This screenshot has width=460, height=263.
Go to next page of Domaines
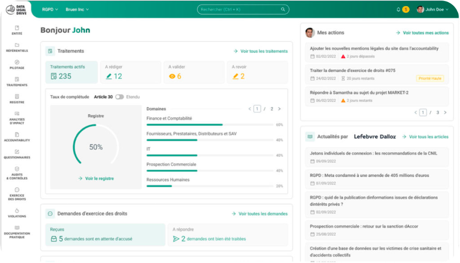pyautogui.click(x=279, y=109)
